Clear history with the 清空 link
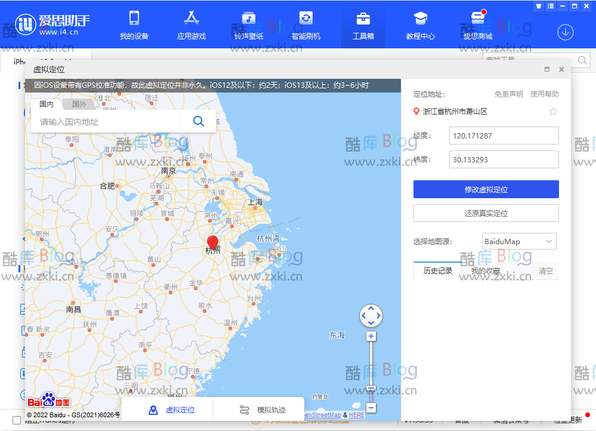596x431 pixels. [x=546, y=270]
